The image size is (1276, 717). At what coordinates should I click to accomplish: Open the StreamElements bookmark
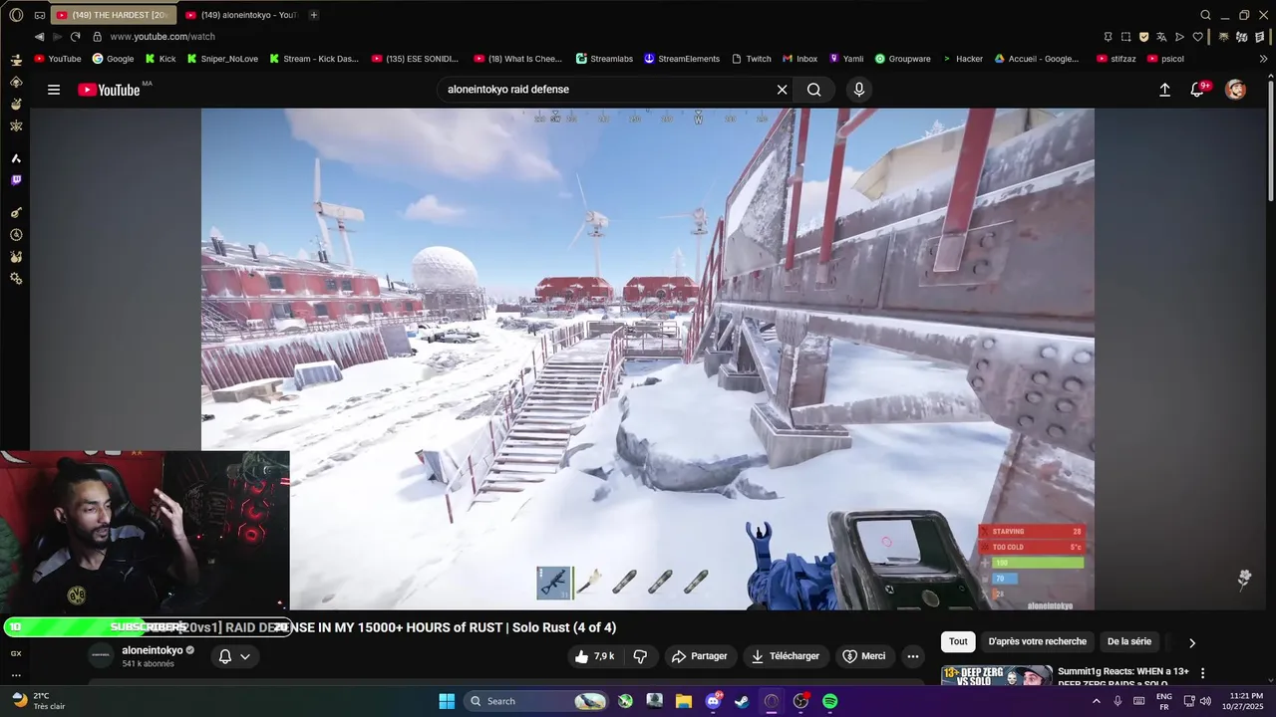pyautogui.click(x=682, y=59)
